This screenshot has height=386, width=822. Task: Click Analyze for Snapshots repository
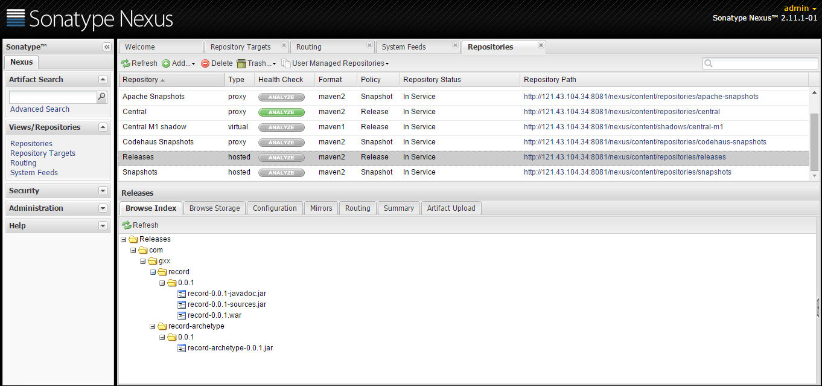[x=281, y=173]
